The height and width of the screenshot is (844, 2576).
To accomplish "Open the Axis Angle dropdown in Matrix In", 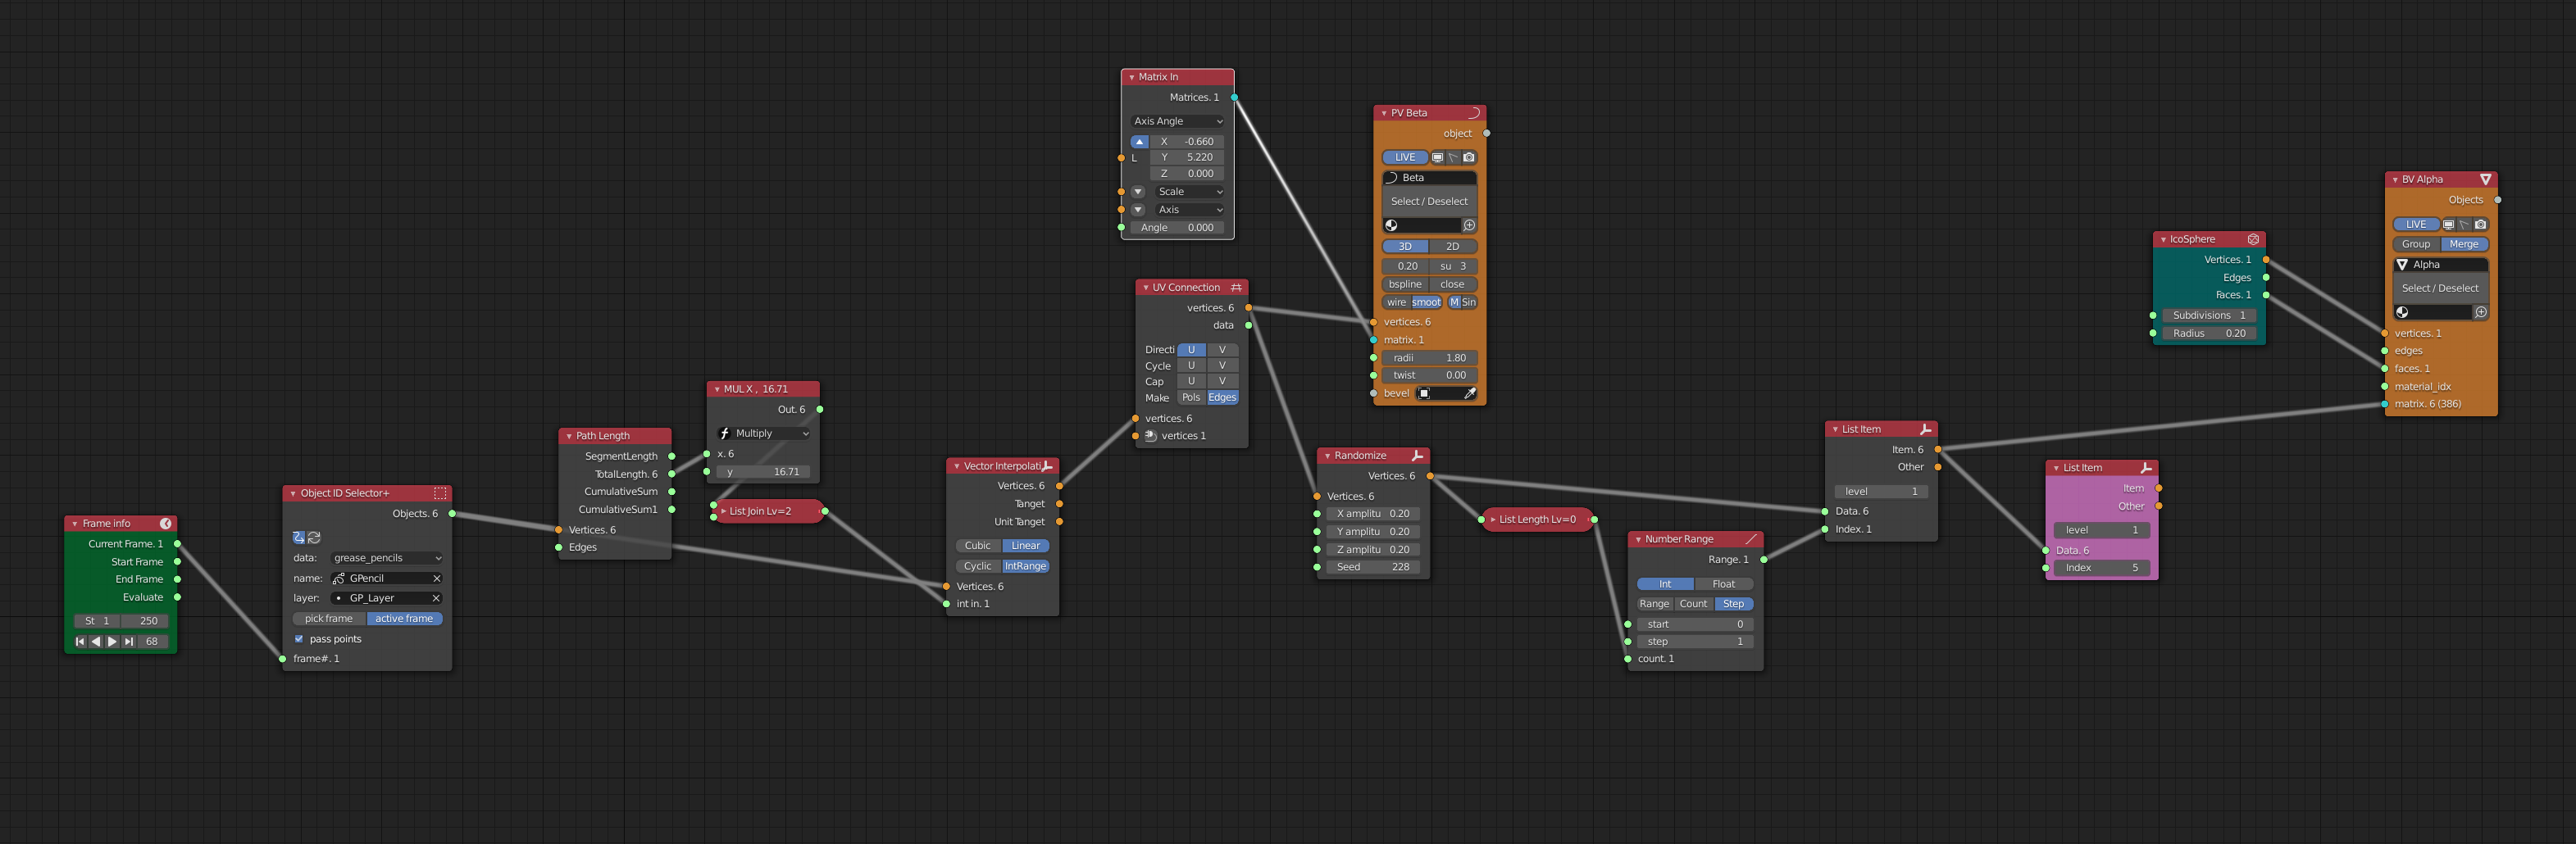I will point(1177,121).
